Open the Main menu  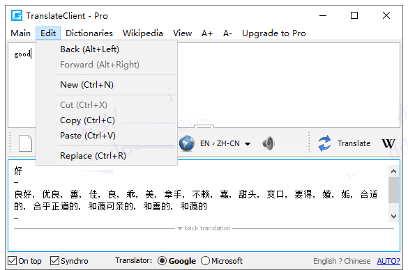click(x=20, y=33)
